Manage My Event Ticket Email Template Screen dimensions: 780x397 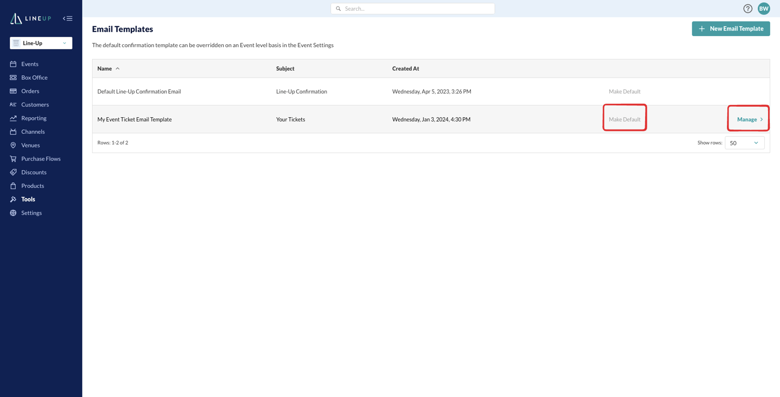point(750,119)
